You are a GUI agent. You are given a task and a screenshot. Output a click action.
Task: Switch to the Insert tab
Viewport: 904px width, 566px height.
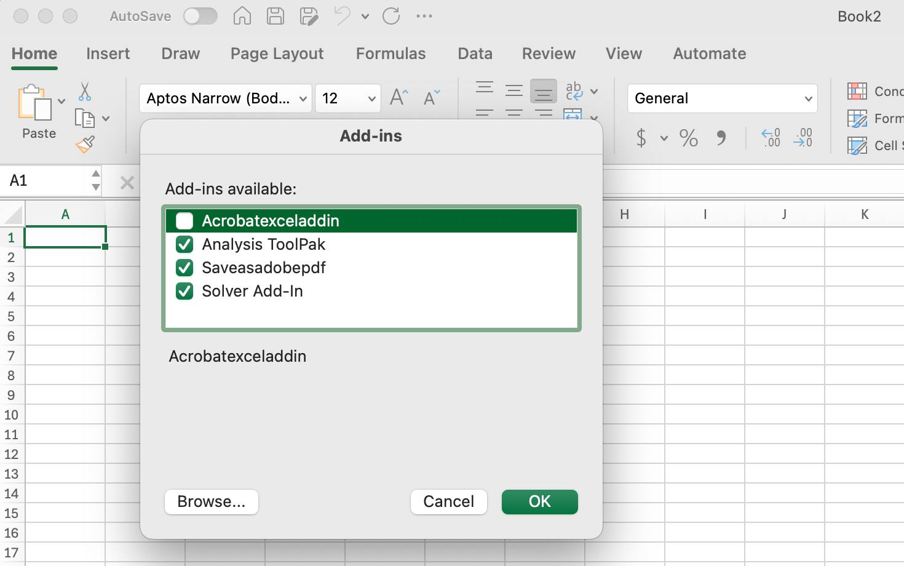tap(108, 54)
